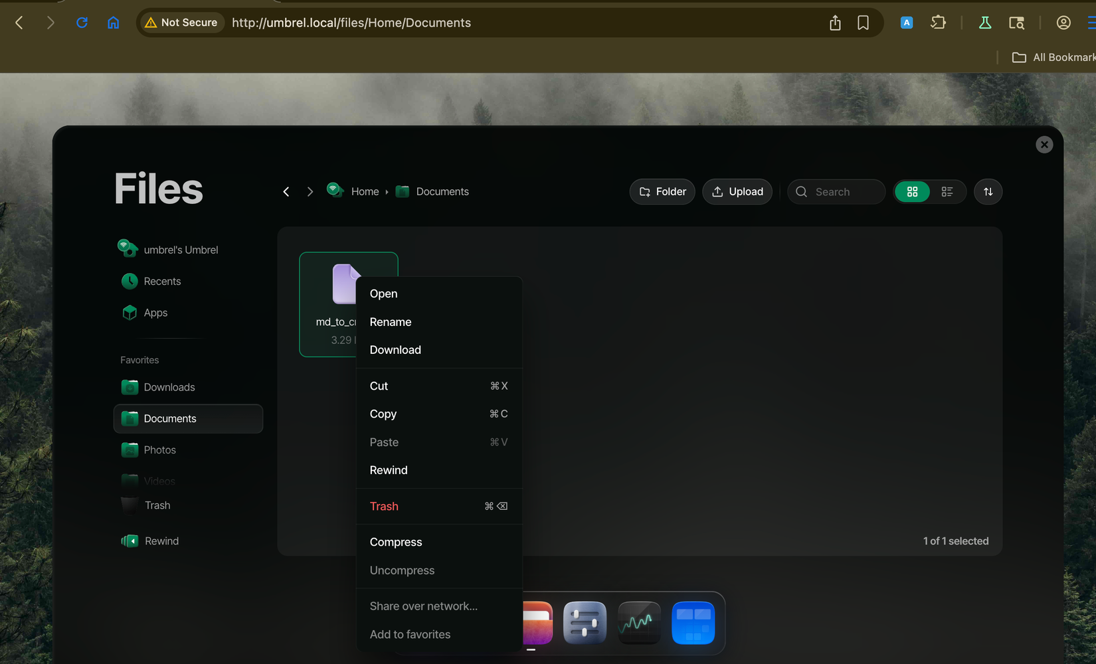
Task: Select the Paste menu entry
Action: point(438,442)
